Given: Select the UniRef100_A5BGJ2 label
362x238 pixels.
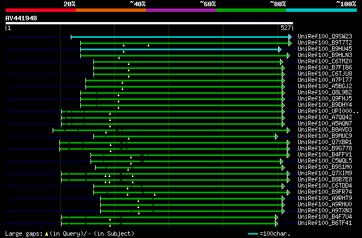Looking at the screenshot, I should (325, 86).
